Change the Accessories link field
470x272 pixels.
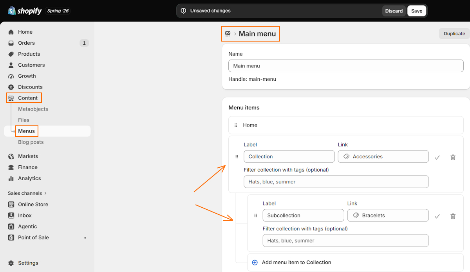383,156
